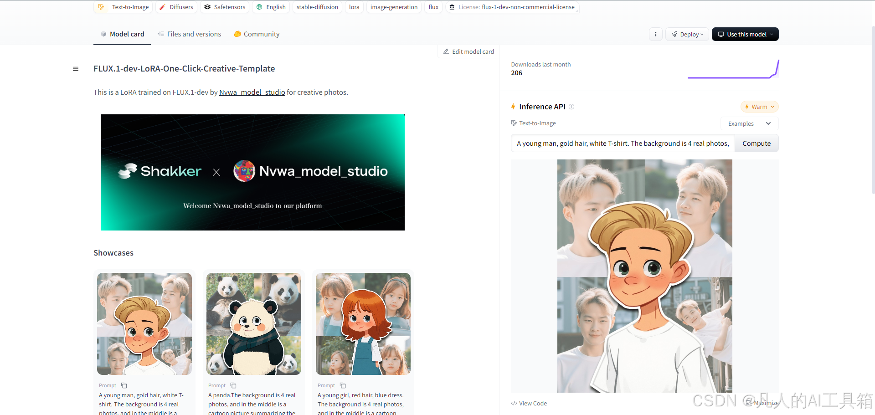
Task: Click the Safetensors tag icon
Action: [207, 7]
